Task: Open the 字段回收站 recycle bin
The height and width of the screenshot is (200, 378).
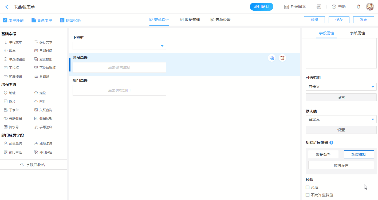Action: click(33, 165)
